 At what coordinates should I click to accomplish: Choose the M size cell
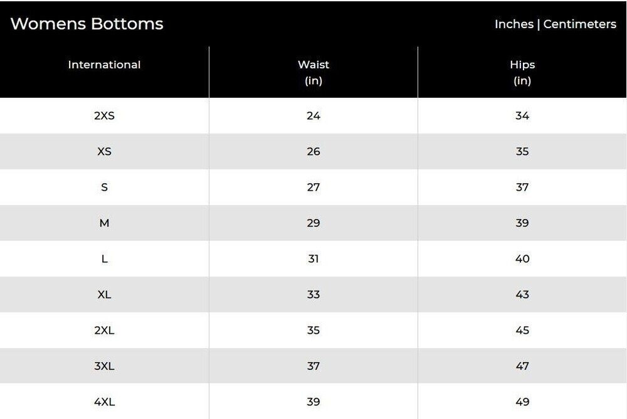click(x=104, y=223)
